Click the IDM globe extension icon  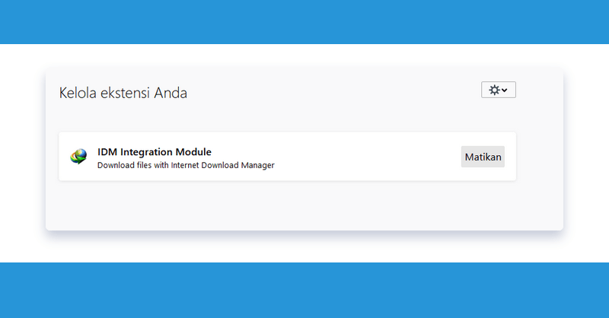78,157
